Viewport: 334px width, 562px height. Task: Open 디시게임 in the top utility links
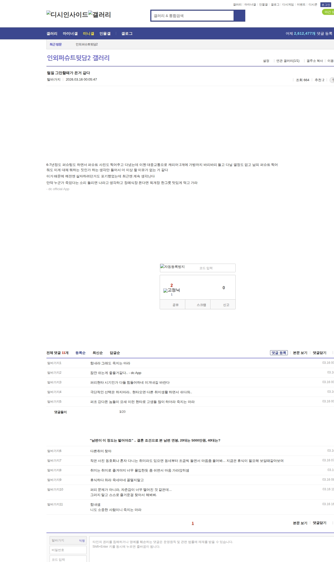click(288, 5)
